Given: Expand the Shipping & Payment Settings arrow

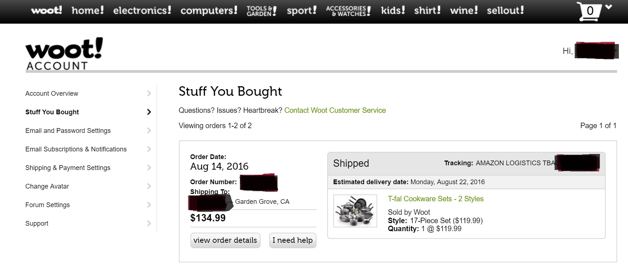Looking at the screenshot, I should tap(149, 168).
